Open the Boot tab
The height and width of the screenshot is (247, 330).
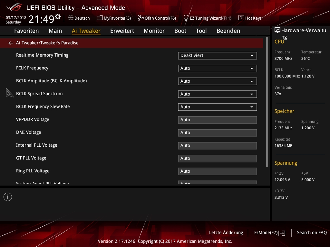(180, 31)
